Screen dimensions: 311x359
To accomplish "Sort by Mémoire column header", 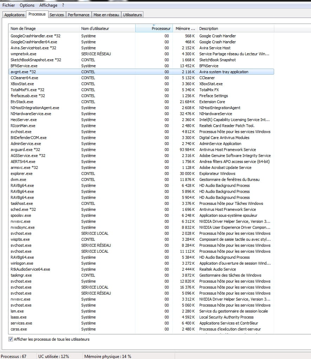I will tap(185, 29).
